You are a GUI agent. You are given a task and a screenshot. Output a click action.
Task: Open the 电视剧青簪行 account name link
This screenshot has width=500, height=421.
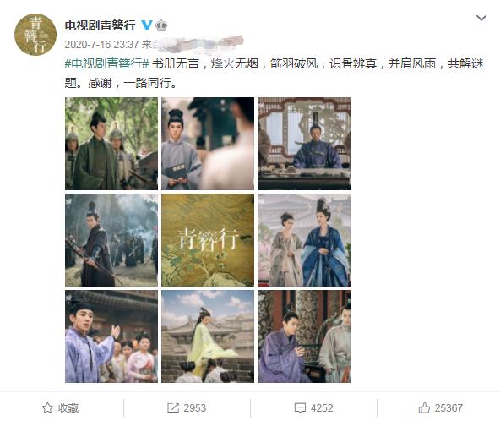click(x=101, y=25)
